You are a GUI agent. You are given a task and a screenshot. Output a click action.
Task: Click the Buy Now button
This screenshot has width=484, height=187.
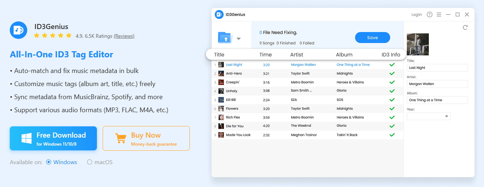pyautogui.click(x=146, y=138)
